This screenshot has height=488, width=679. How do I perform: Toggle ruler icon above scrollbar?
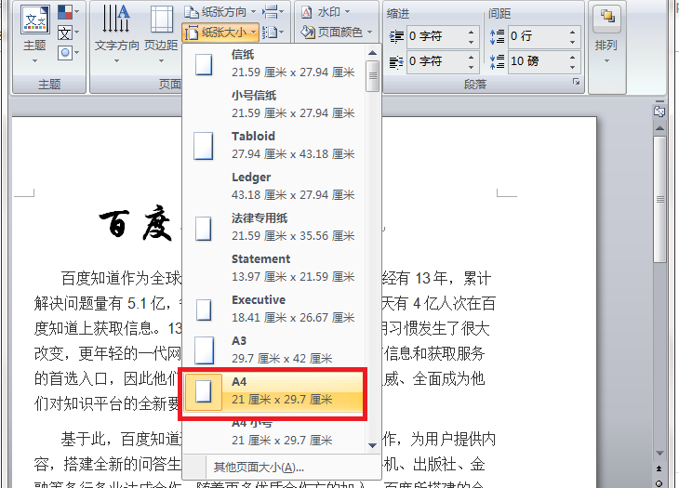pyautogui.click(x=659, y=111)
